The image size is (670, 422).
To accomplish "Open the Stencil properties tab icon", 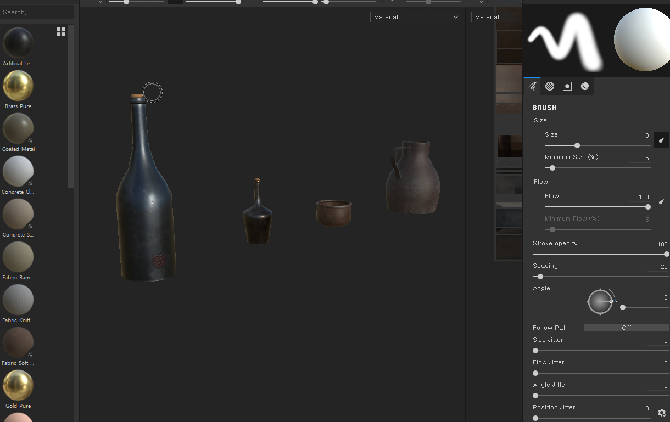I will pos(567,86).
